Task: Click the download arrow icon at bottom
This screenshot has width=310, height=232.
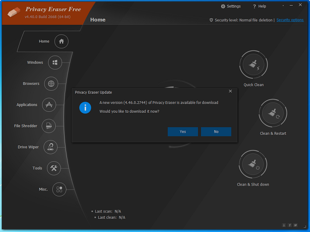Action: pyautogui.click(x=284, y=225)
